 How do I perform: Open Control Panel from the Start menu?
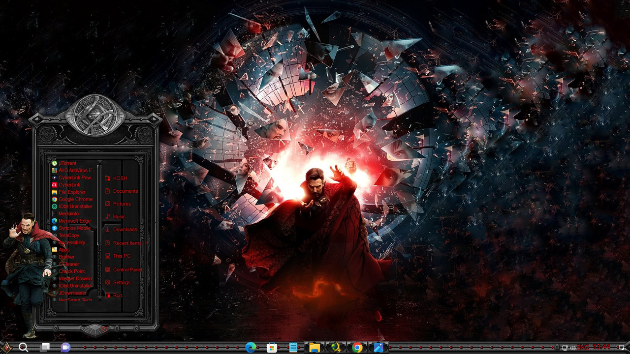click(x=124, y=269)
